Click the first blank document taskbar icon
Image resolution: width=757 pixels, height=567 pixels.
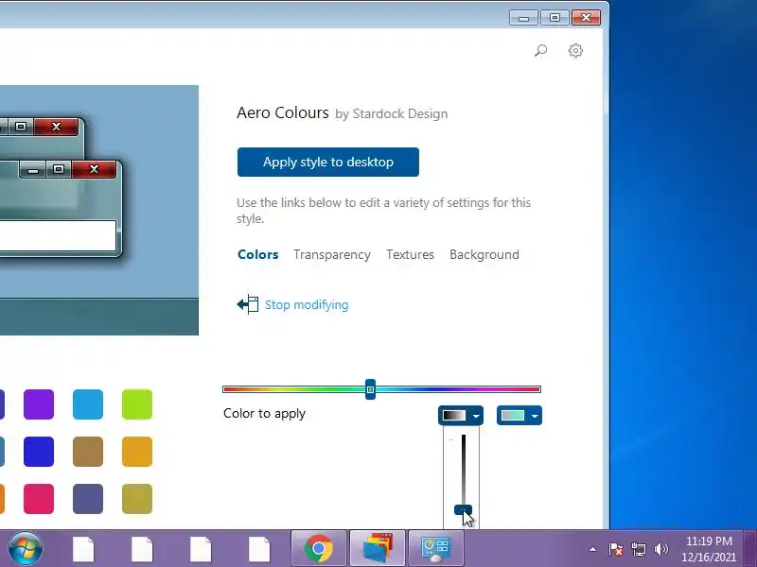pyautogui.click(x=83, y=548)
